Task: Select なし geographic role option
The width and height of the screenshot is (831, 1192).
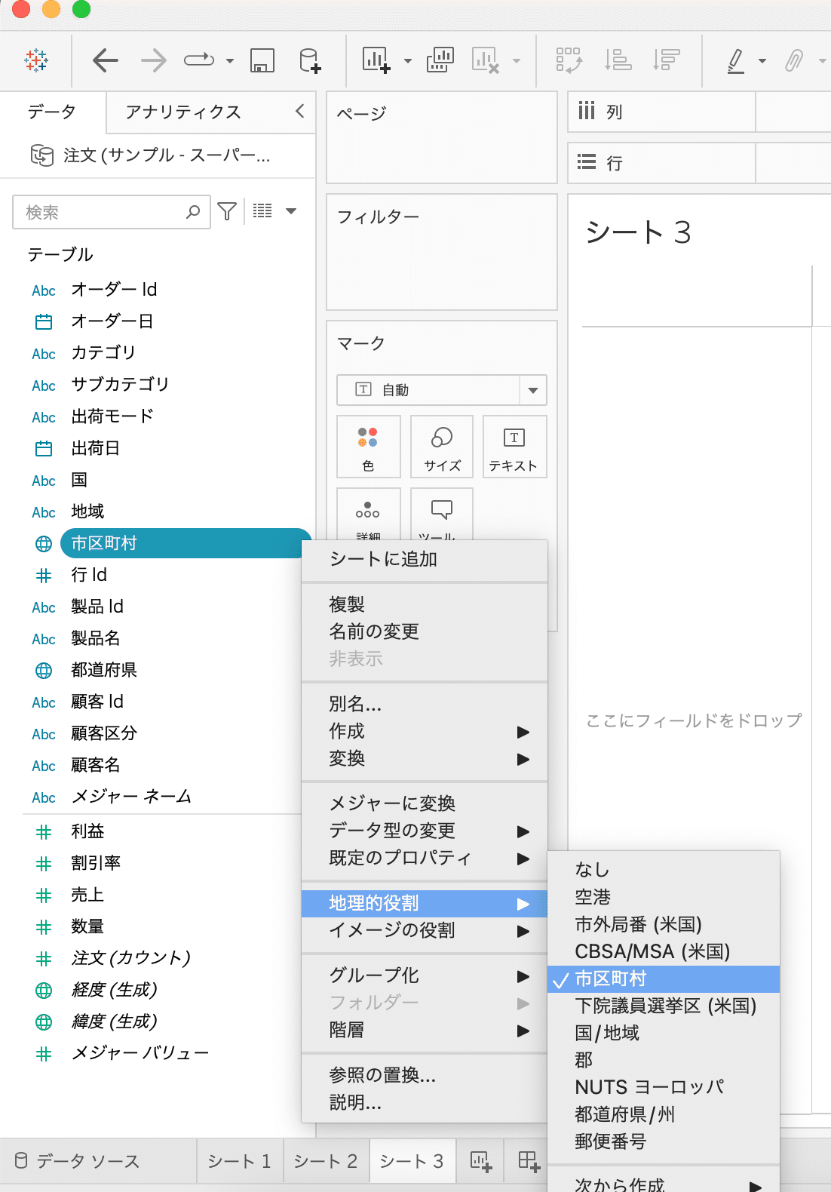Action: 664,870
